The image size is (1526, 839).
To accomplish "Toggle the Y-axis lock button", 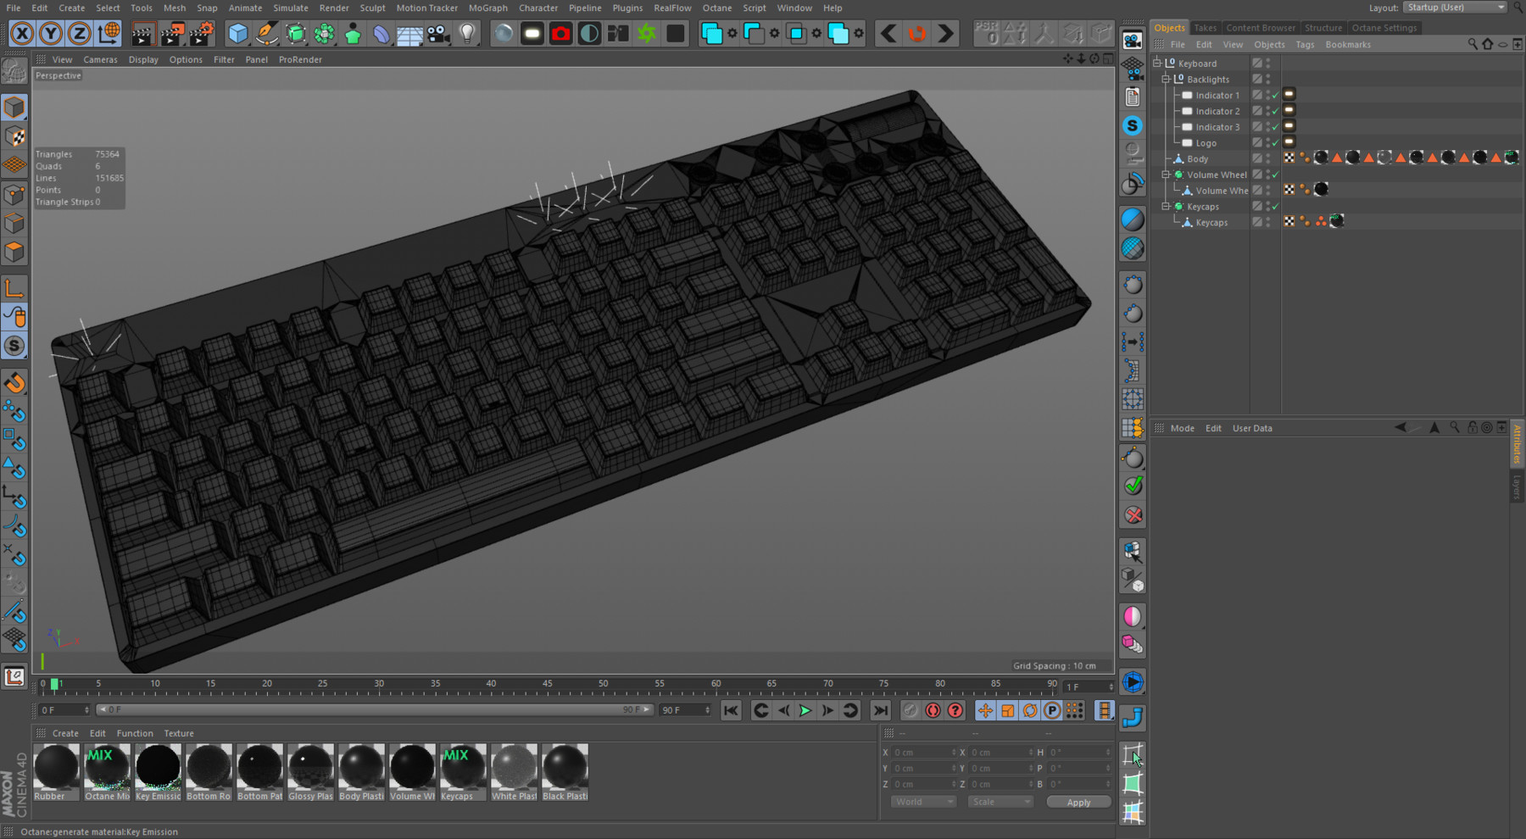I will pos(50,33).
